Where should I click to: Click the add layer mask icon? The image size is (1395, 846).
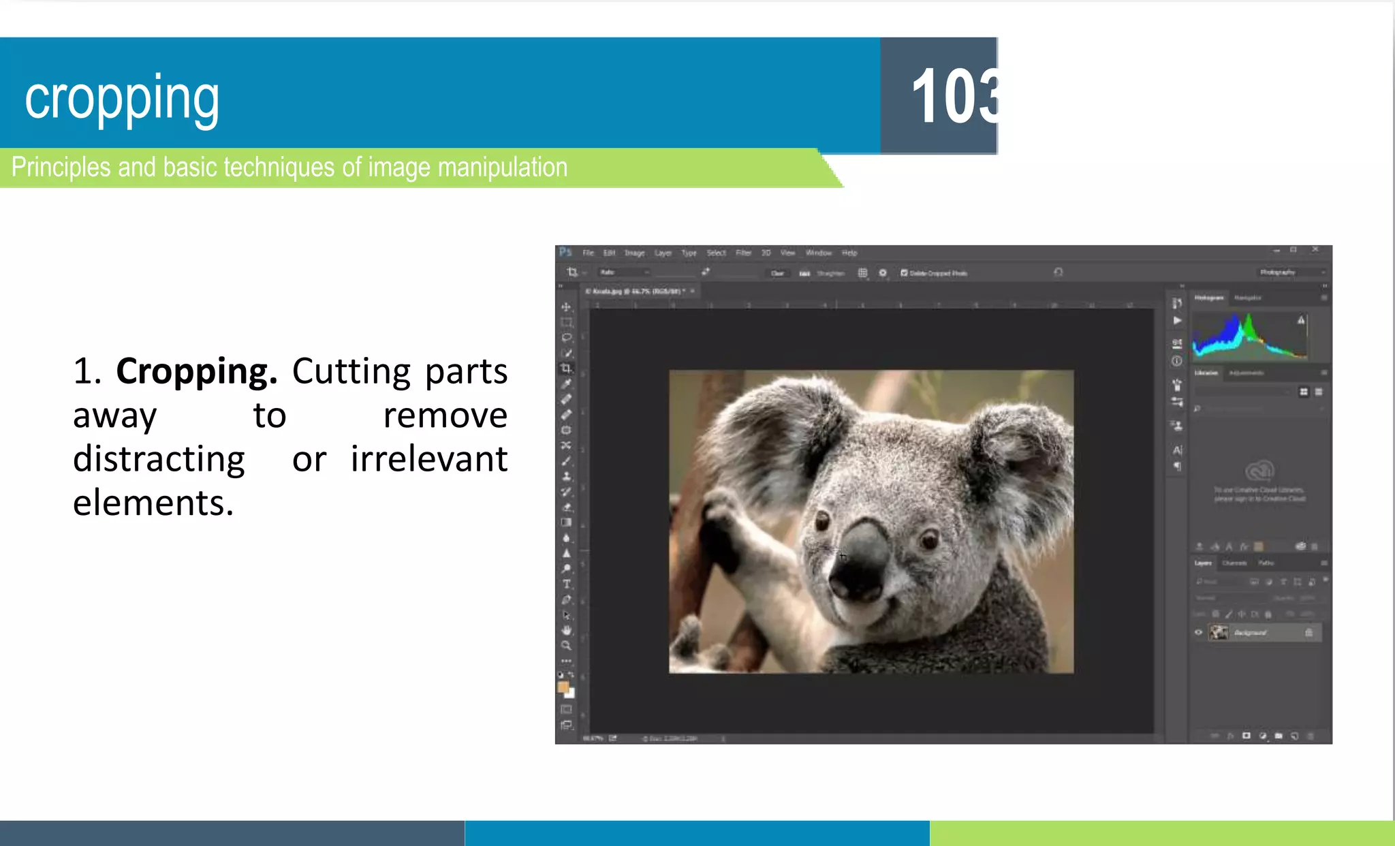[x=1247, y=736]
